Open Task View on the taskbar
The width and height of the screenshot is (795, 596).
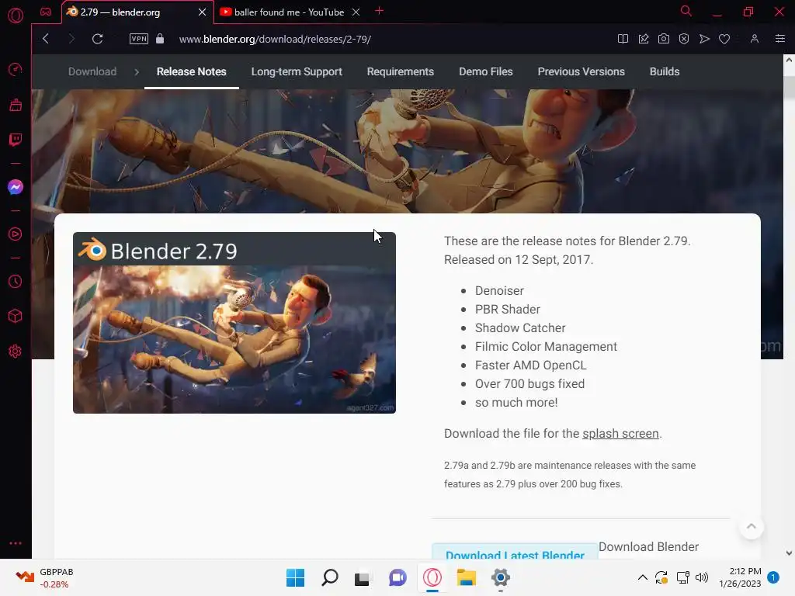pos(363,577)
